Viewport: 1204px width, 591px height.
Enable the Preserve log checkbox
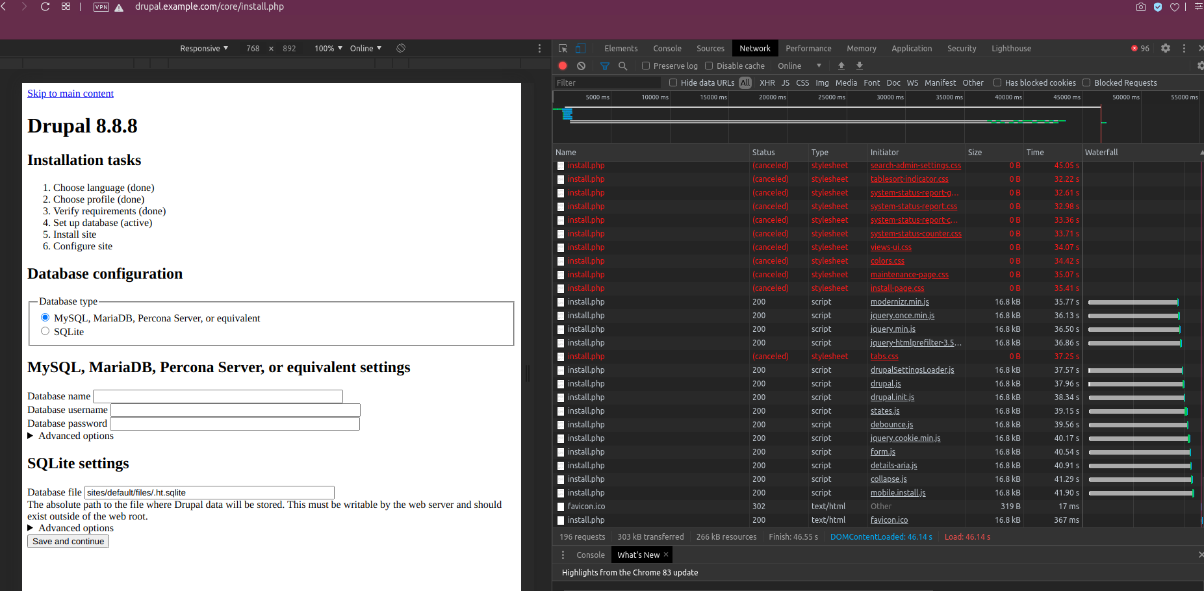click(646, 66)
